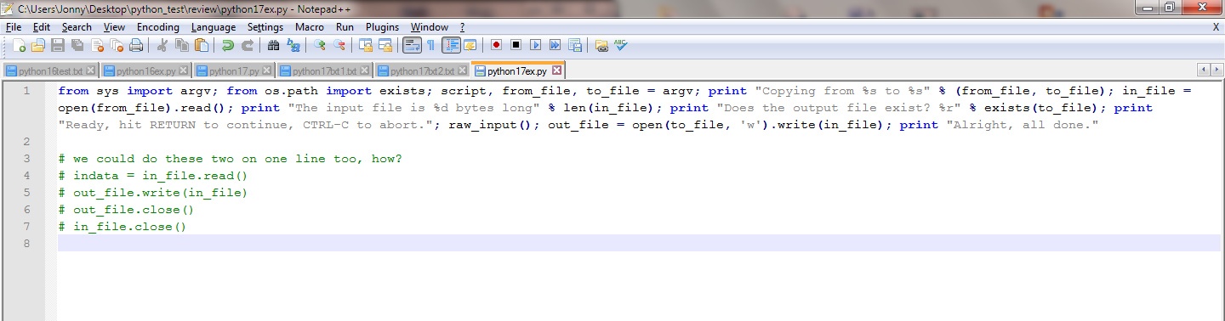Open the Encoding menu

click(158, 27)
